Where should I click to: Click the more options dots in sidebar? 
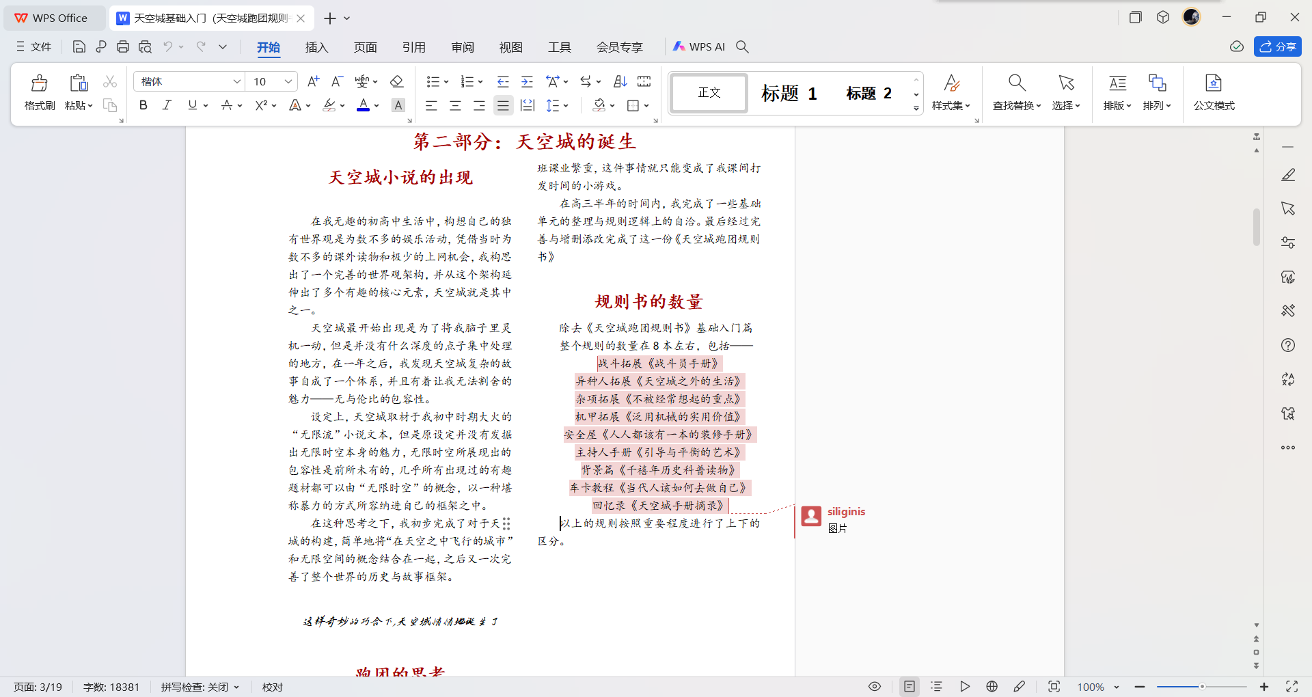(x=1288, y=448)
